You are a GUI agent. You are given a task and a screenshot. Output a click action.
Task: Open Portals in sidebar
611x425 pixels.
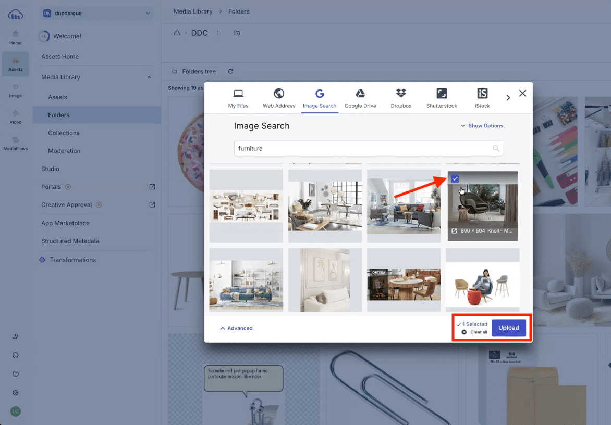(51, 187)
